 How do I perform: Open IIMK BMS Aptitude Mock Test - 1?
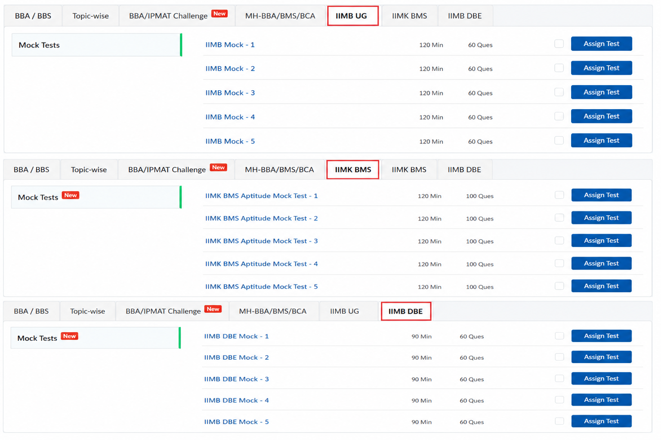point(261,196)
